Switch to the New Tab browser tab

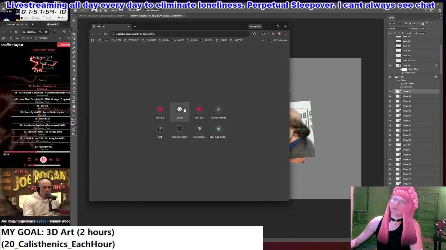pyautogui.click(x=110, y=26)
